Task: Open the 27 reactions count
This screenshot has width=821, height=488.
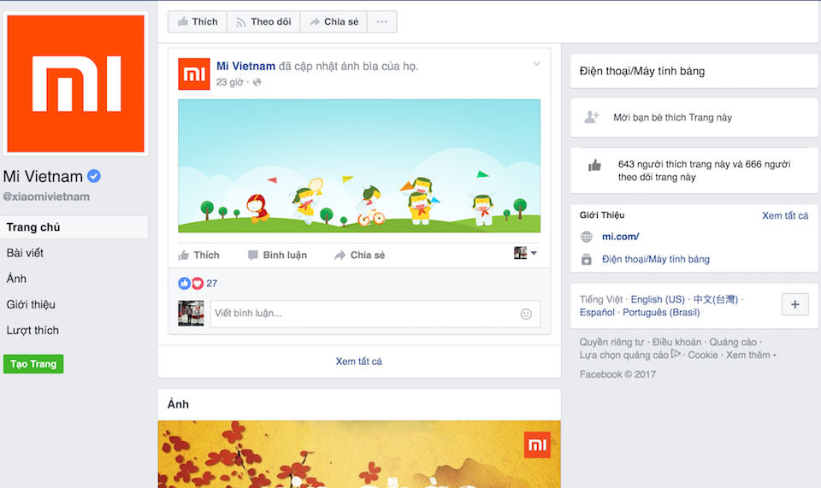Action: (211, 284)
